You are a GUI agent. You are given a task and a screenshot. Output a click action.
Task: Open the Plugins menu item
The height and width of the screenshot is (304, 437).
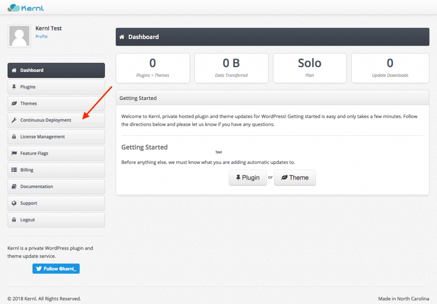(x=56, y=87)
